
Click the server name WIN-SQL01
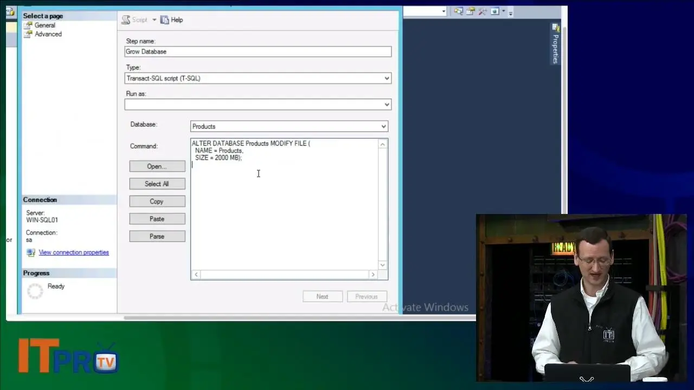tap(42, 220)
